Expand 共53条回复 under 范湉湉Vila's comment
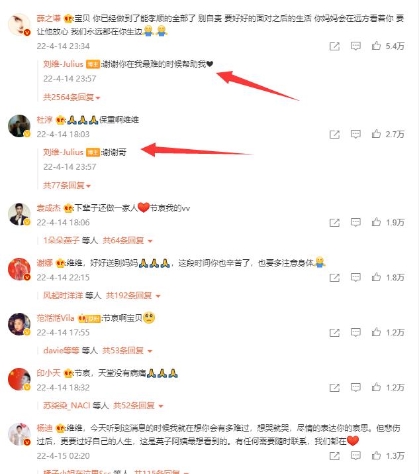419x474 pixels. pos(127,350)
